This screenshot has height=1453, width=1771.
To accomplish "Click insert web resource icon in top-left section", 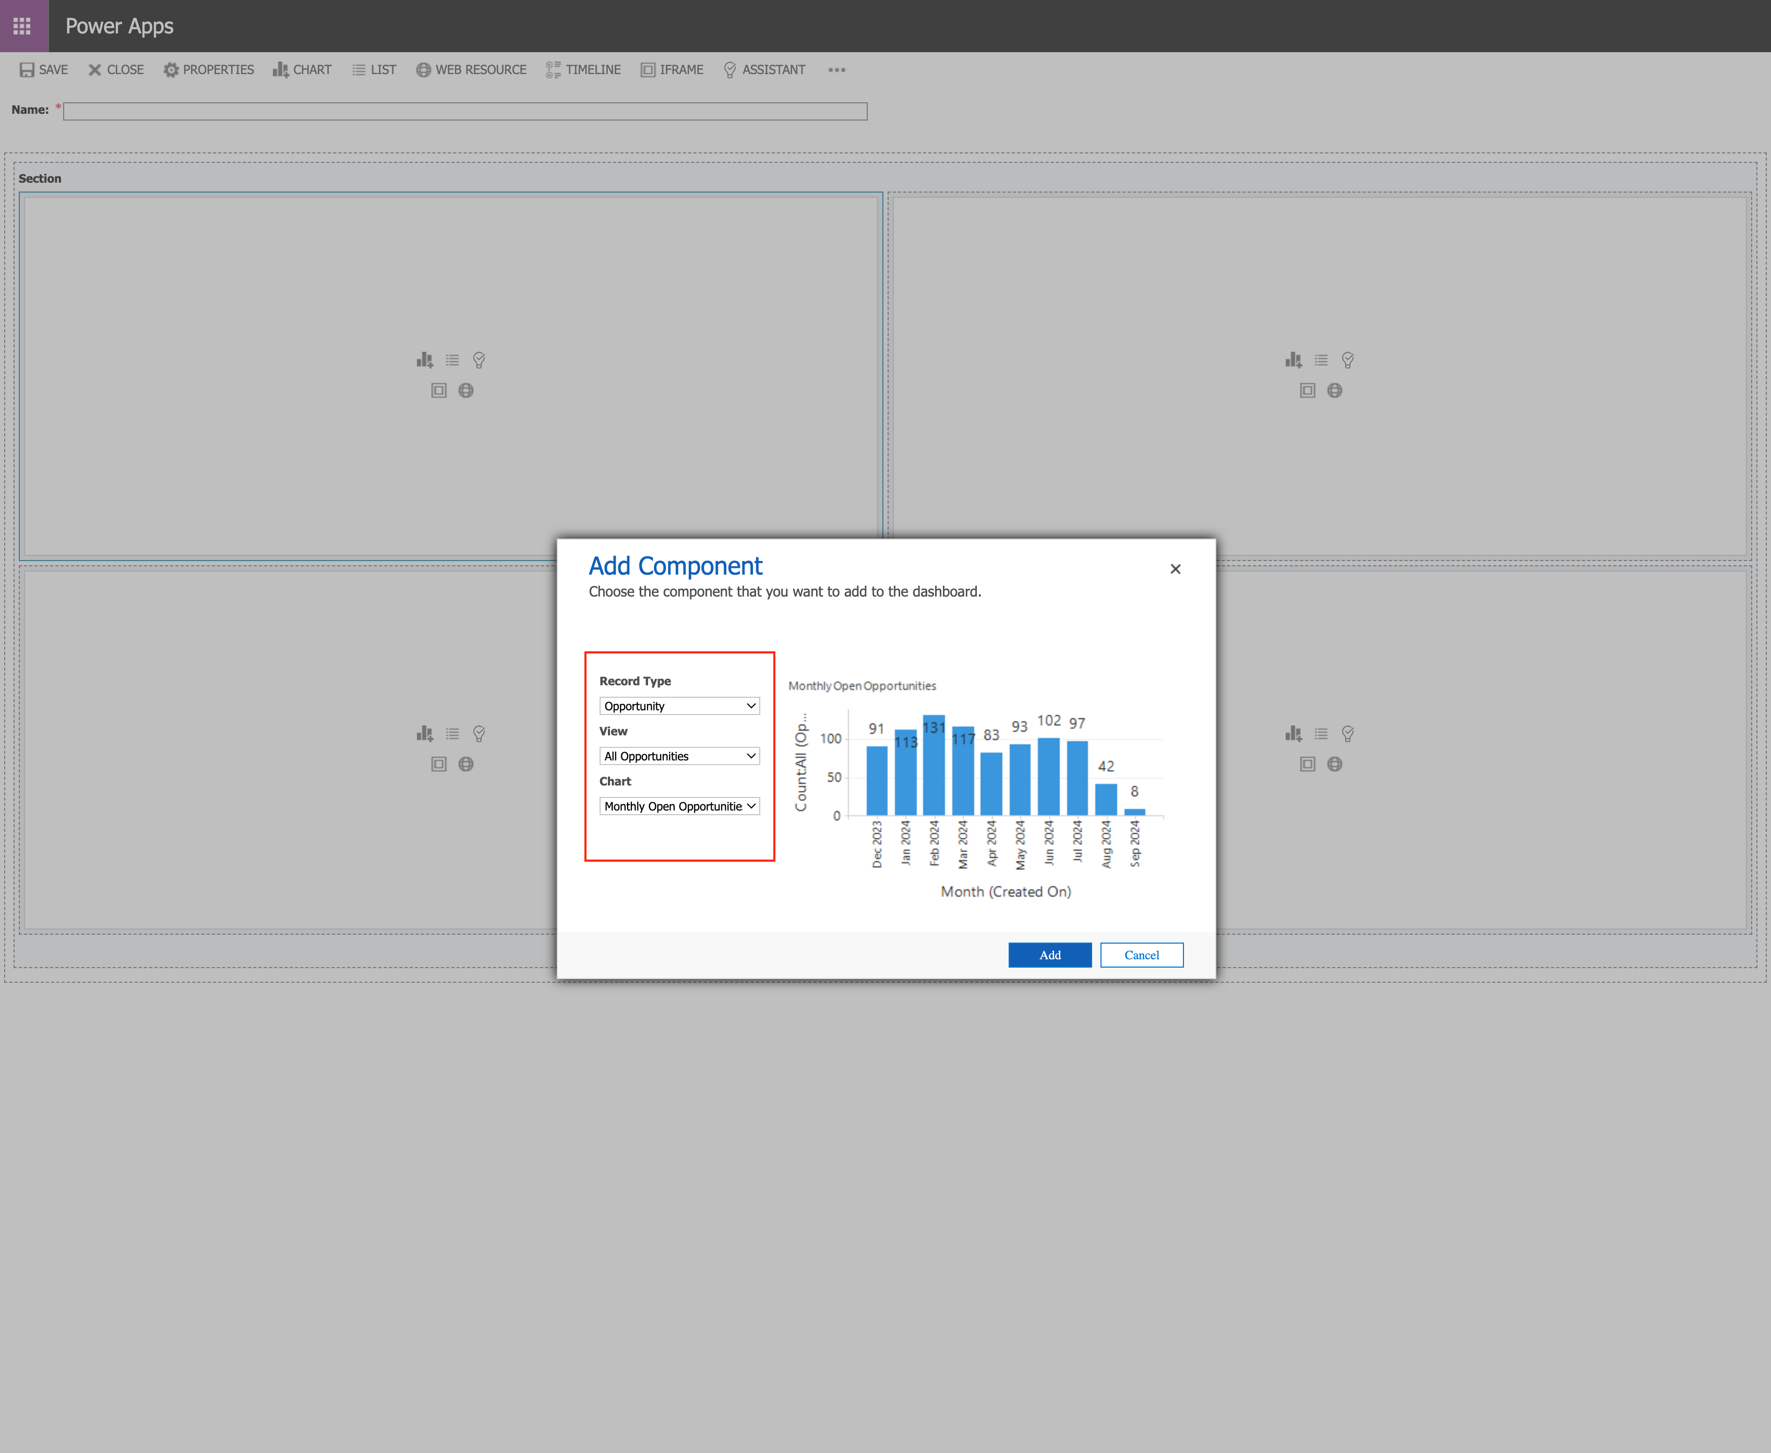I will tap(466, 391).
